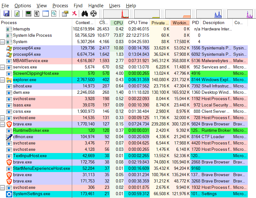Select the dwm.exe process row

pos(124,93)
